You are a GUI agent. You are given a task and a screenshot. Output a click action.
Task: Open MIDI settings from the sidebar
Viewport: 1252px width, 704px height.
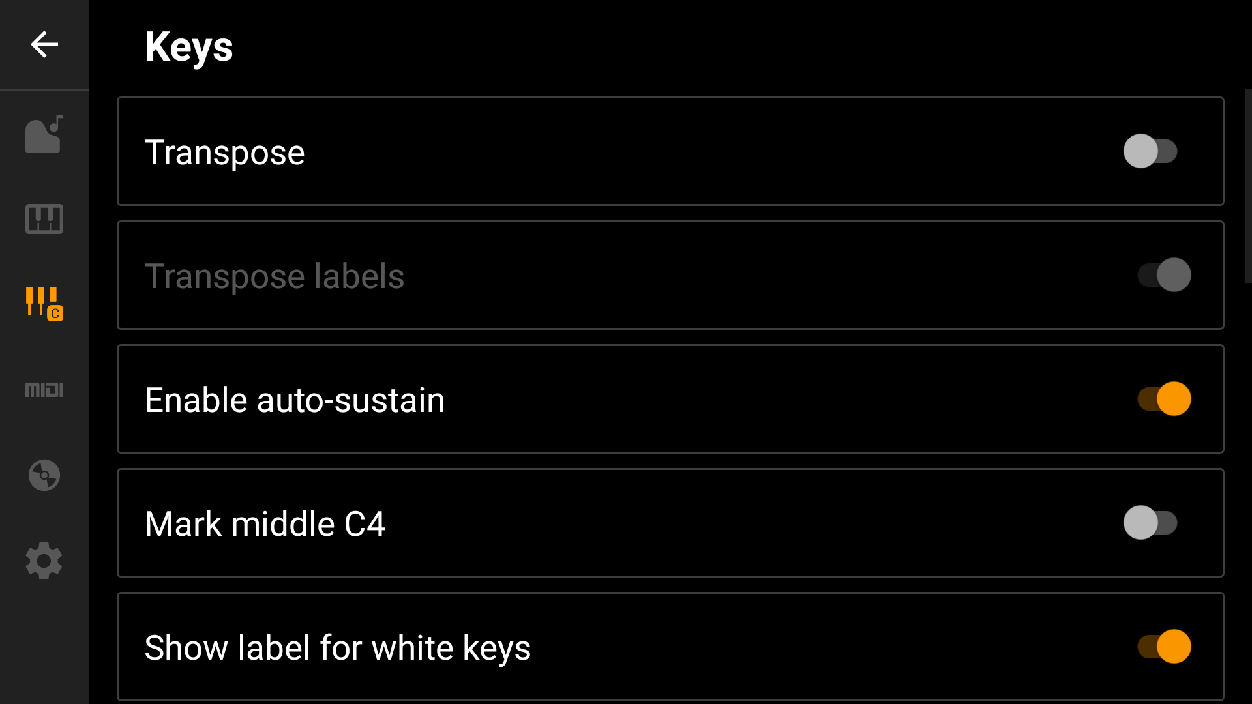tap(44, 390)
